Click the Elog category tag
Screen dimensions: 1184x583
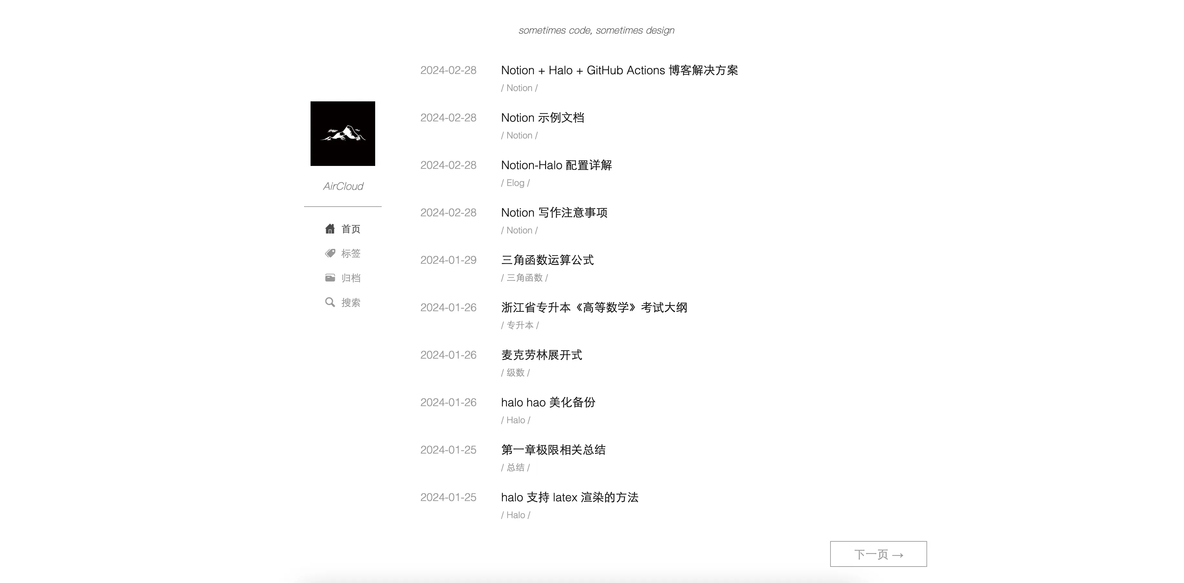(515, 182)
